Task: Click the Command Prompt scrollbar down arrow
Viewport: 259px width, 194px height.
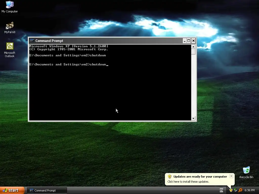Action: click(x=193, y=118)
